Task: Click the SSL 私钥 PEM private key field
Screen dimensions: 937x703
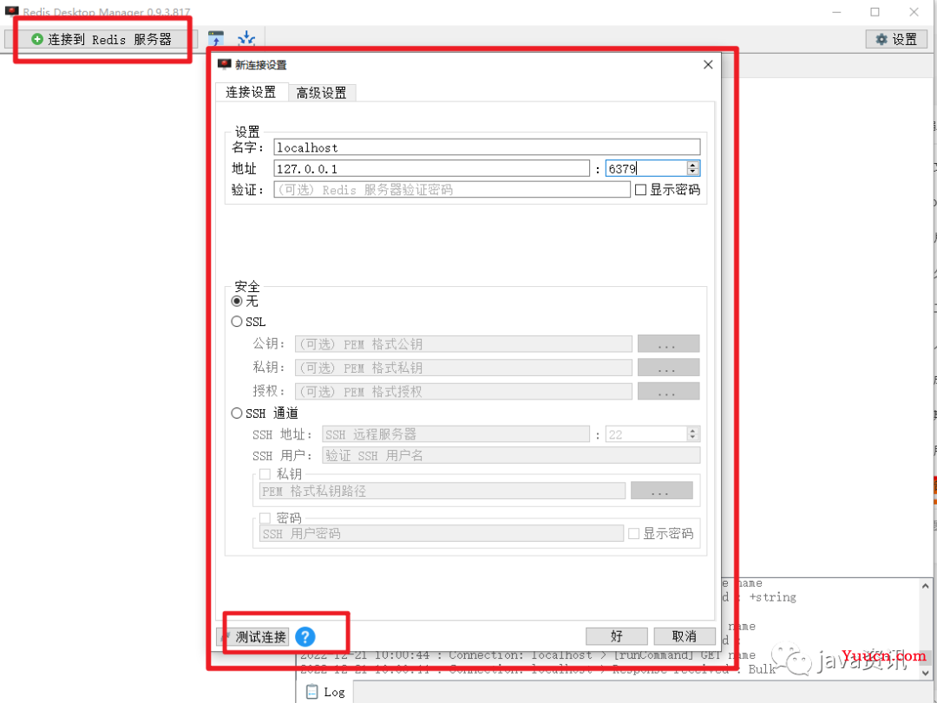Action: (463, 368)
